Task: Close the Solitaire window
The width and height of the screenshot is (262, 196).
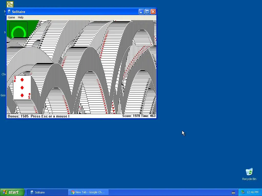Action: (x=153, y=12)
